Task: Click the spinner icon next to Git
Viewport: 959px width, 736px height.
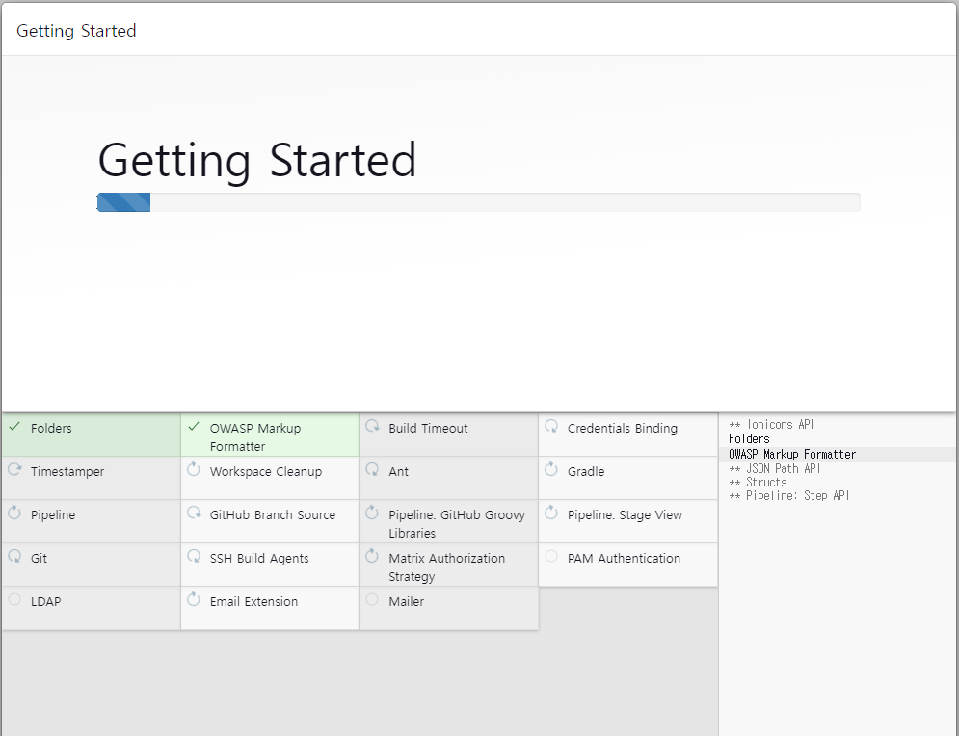Action: point(14,556)
